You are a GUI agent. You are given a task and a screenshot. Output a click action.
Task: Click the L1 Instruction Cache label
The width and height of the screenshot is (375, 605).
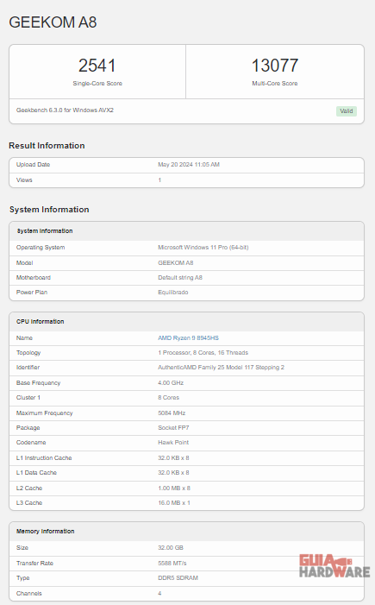(x=44, y=458)
